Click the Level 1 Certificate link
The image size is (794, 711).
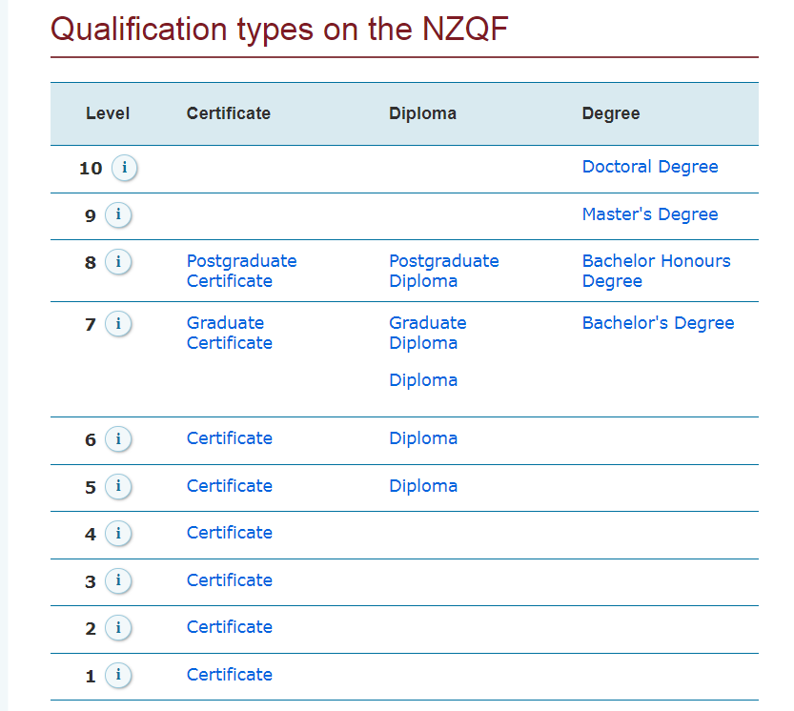point(230,675)
